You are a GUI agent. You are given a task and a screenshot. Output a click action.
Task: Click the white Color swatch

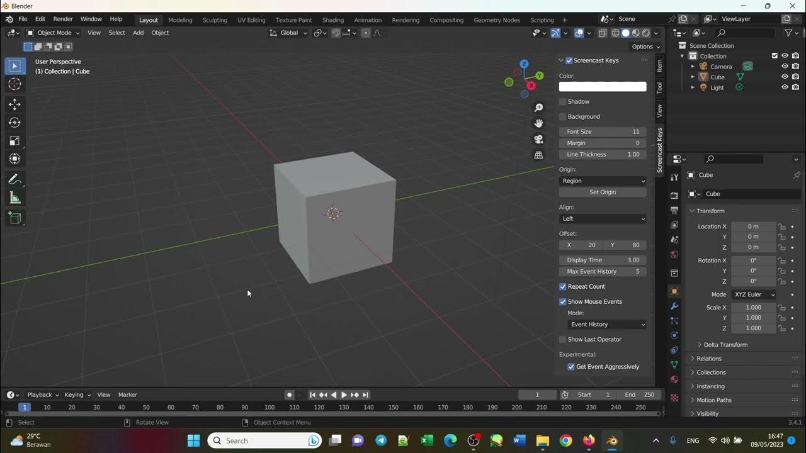[603, 87]
